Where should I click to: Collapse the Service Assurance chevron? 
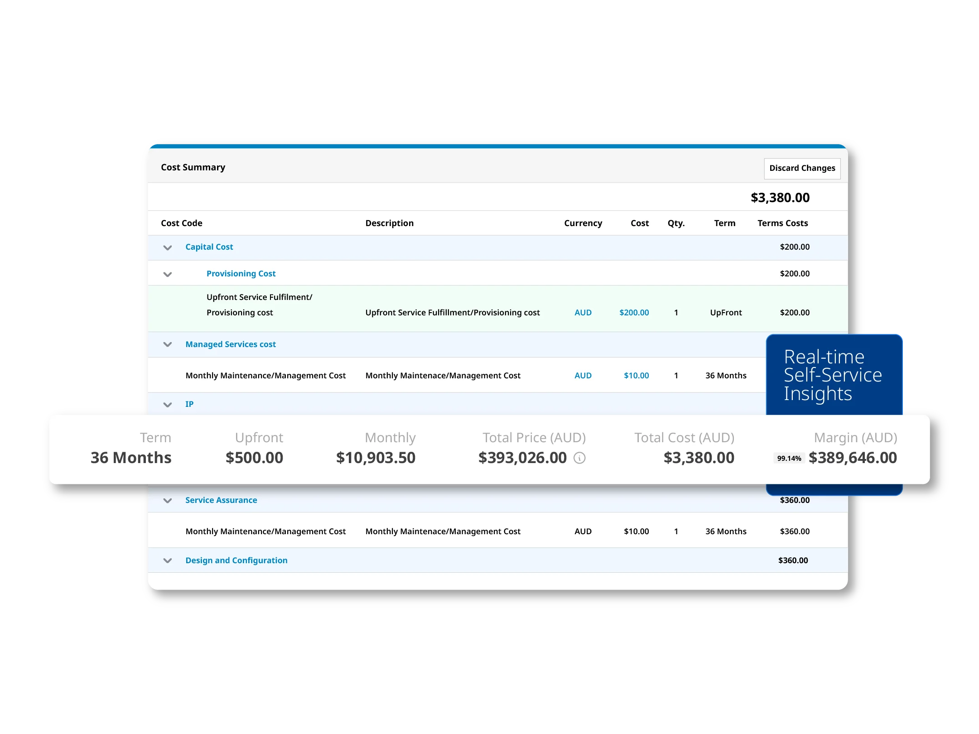click(x=168, y=501)
